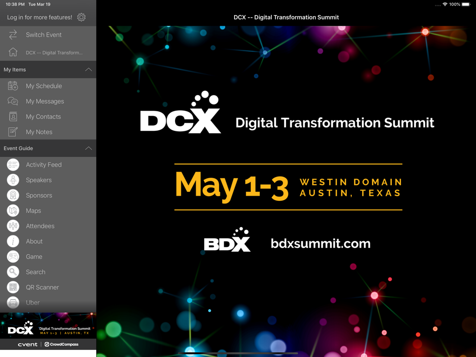Tap the Search magnifier icon

pos(13,272)
